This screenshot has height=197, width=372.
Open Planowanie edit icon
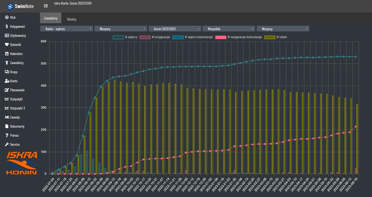click(7, 90)
